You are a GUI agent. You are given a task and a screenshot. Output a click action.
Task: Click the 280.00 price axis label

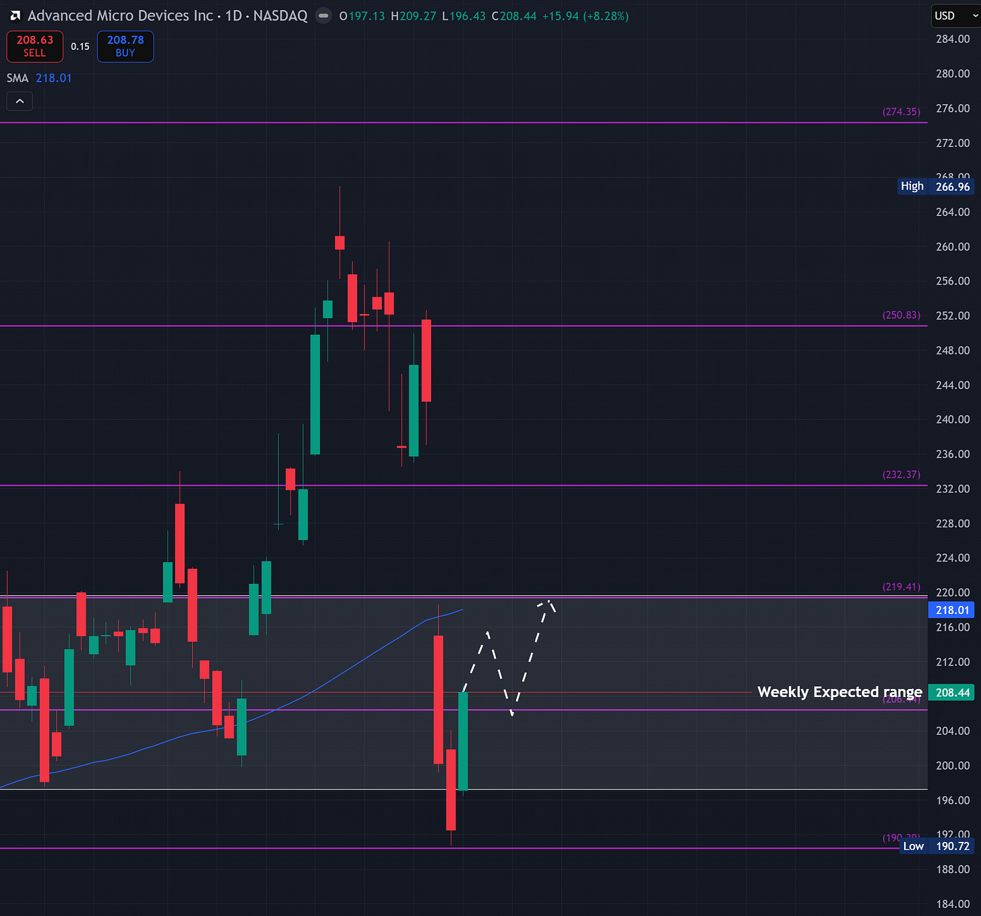pos(953,73)
